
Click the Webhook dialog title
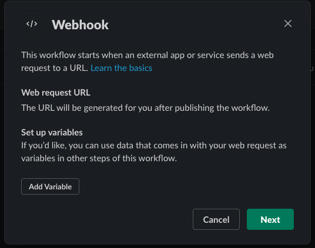click(x=80, y=25)
